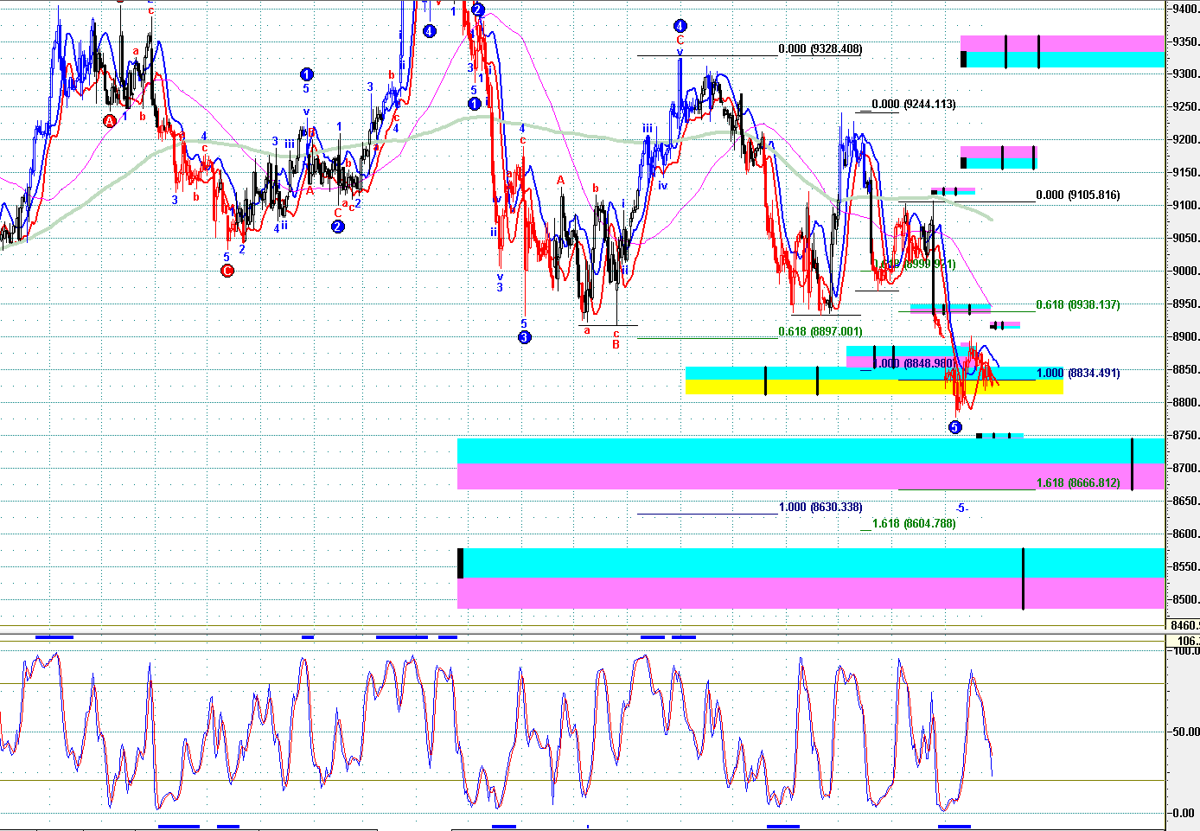Click the blue circled 3 wave marker
Viewport: 1200px width, 831px height.
[524, 337]
